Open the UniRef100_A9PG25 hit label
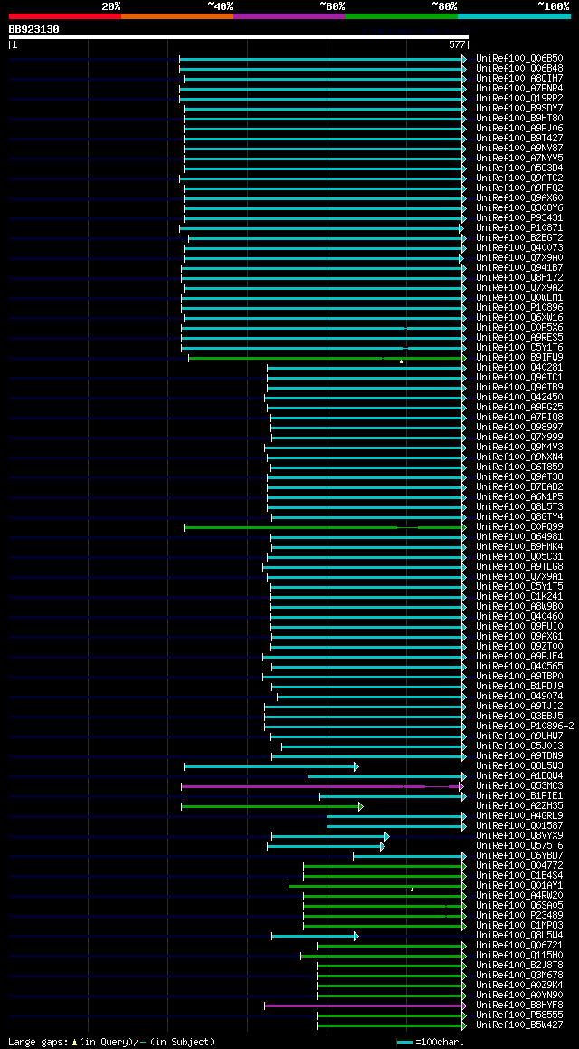The height and width of the screenshot is (1049, 579). pos(519,408)
